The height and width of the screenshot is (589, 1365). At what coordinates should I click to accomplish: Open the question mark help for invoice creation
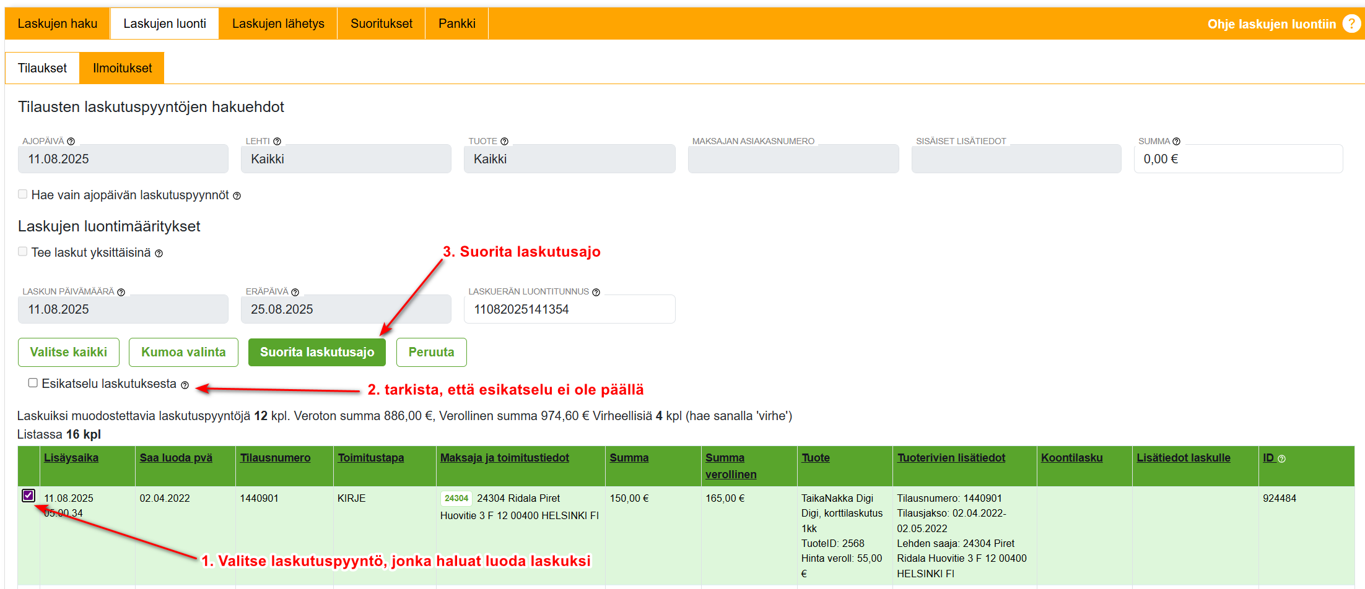coord(1351,24)
